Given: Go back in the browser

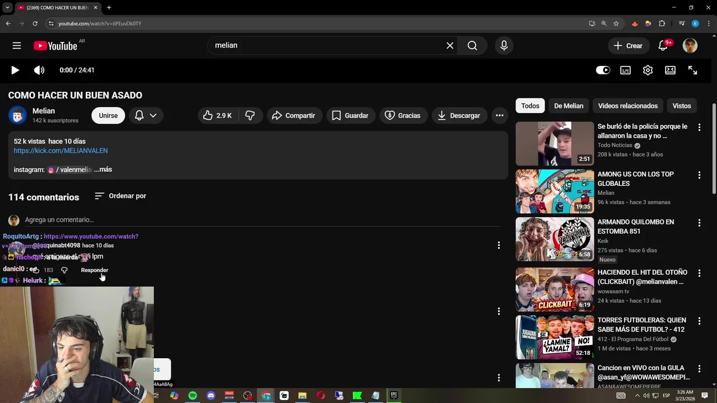Looking at the screenshot, I should (x=8, y=24).
